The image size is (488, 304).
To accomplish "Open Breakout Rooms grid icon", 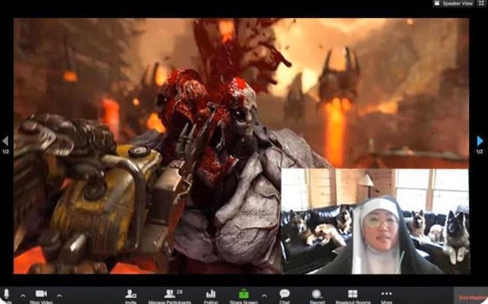I will point(353,294).
